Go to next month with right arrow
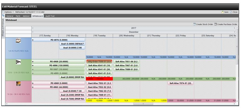This screenshot has height=108, width=241. click(x=235, y=32)
